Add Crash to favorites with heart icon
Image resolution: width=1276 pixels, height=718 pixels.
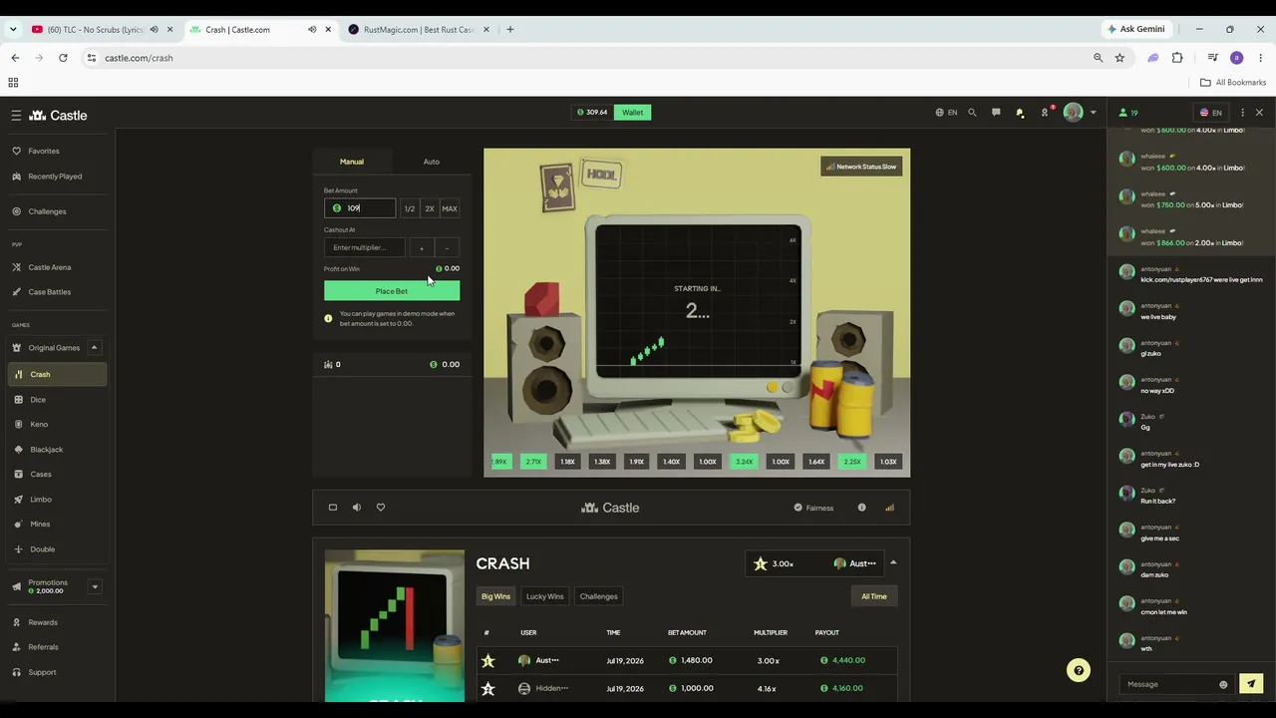click(381, 508)
